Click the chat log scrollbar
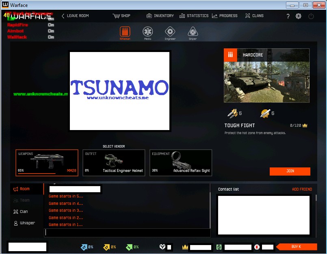327x254 pixels. (210, 210)
